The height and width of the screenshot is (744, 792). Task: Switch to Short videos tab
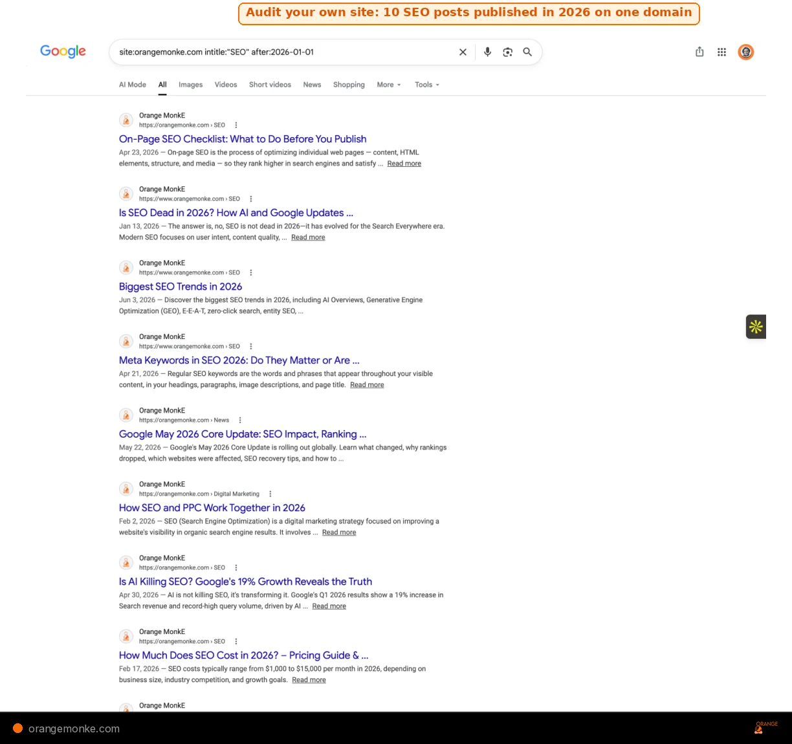click(270, 85)
